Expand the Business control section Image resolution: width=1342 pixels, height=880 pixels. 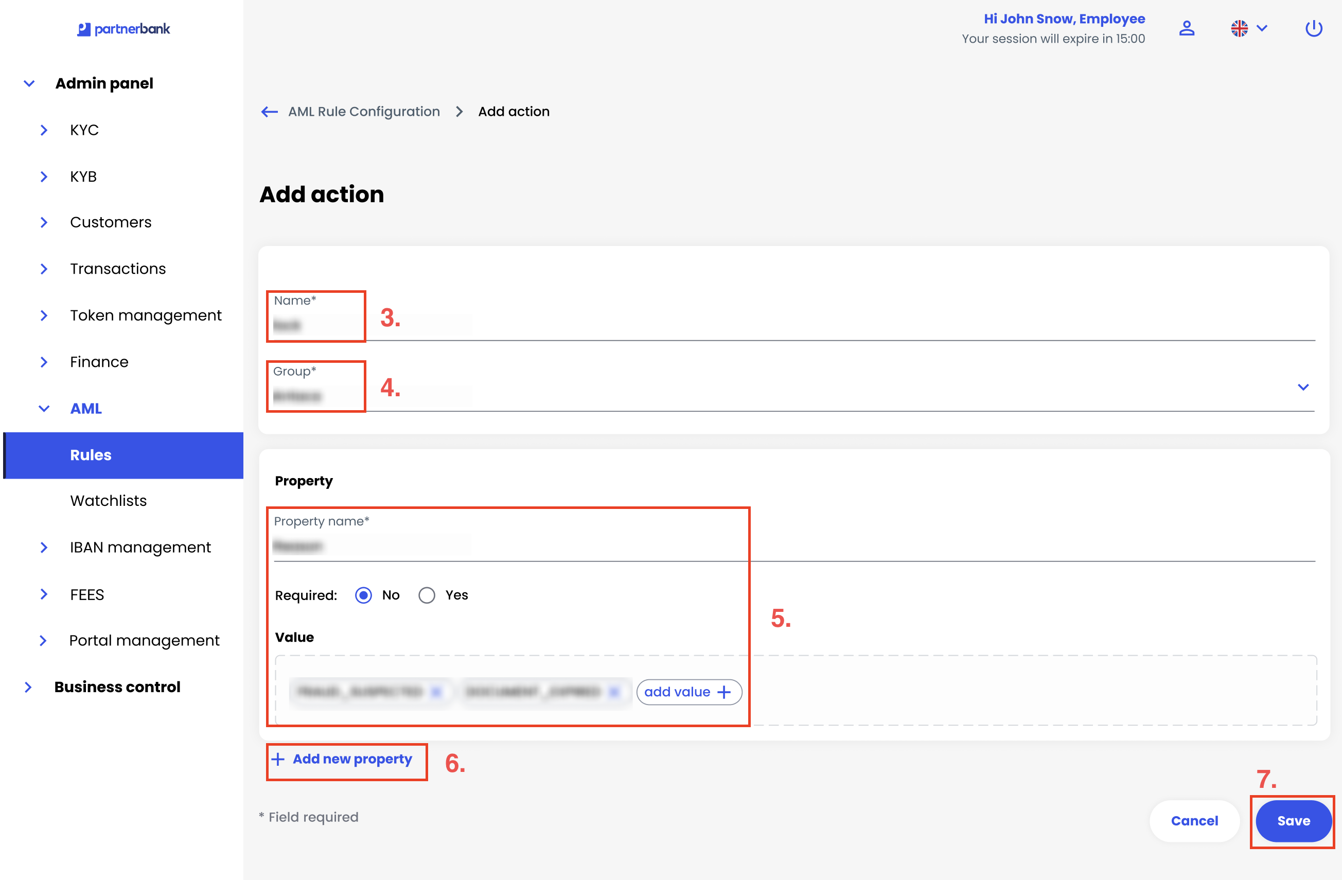(28, 687)
